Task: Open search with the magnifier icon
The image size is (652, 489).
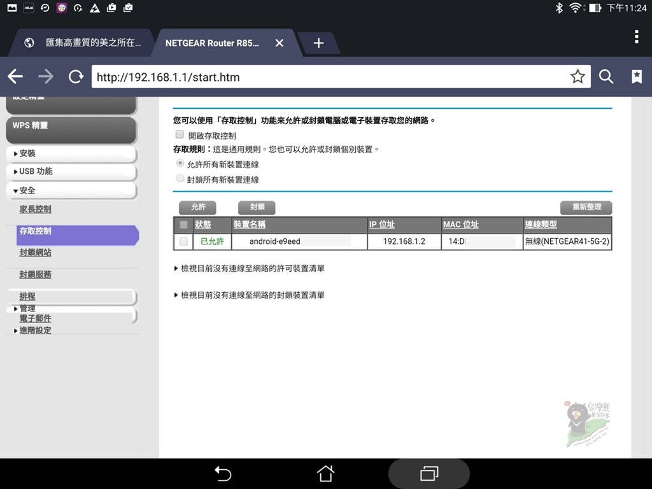Action: pyautogui.click(x=606, y=76)
